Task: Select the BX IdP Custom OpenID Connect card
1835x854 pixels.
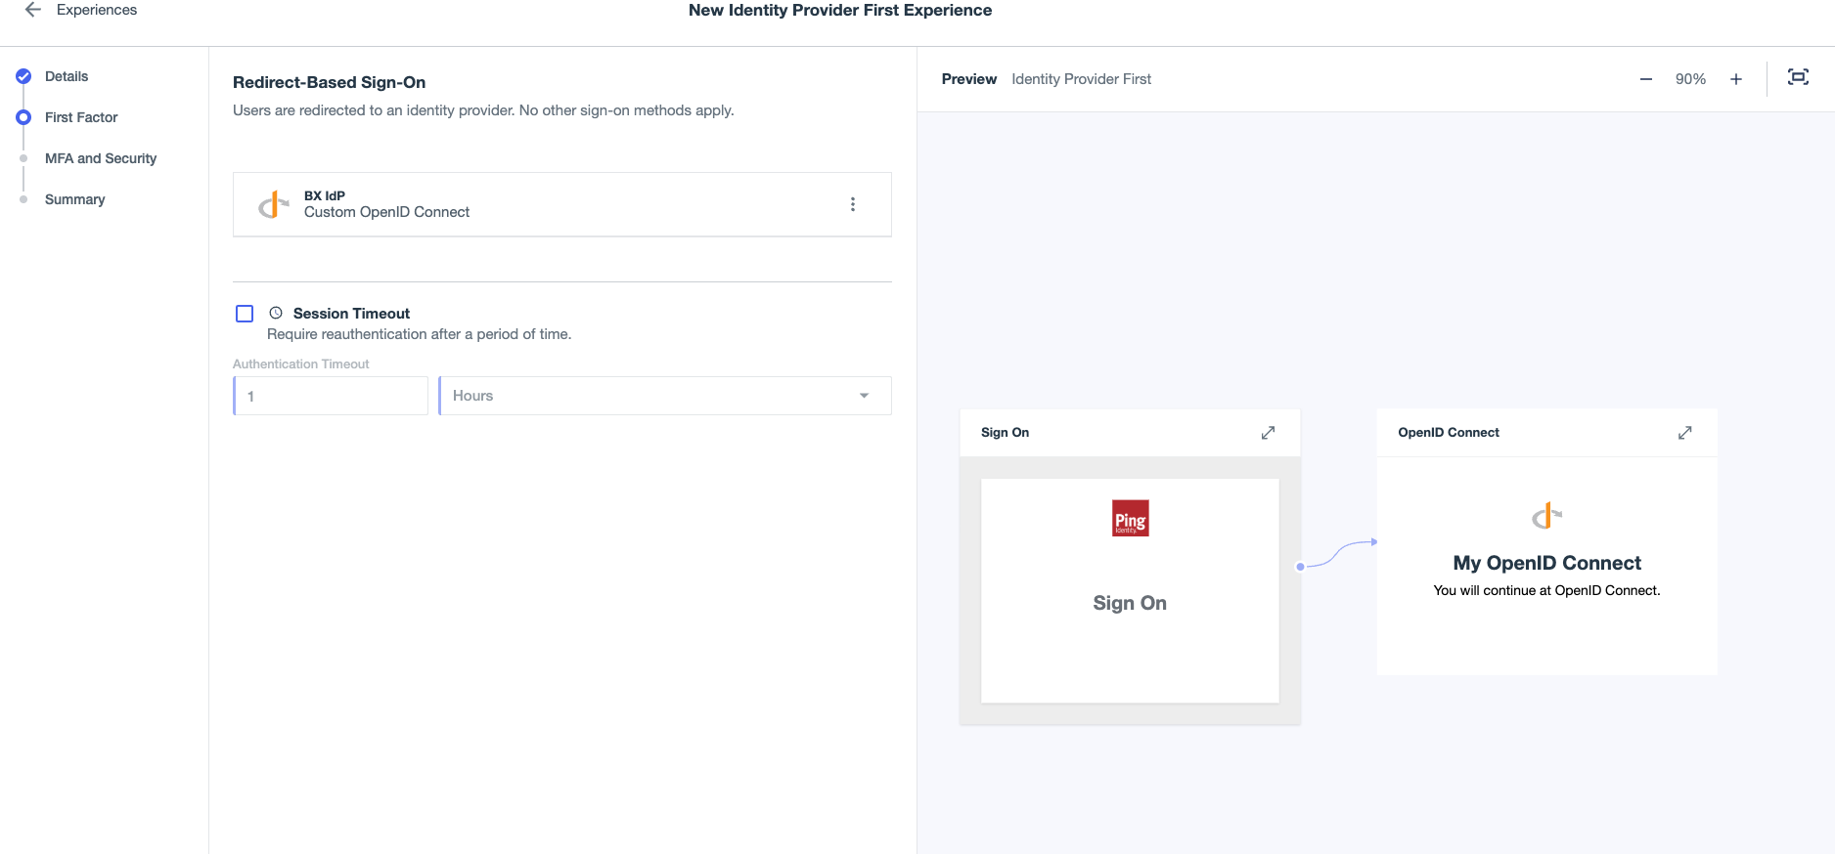Action: (x=562, y=204)
